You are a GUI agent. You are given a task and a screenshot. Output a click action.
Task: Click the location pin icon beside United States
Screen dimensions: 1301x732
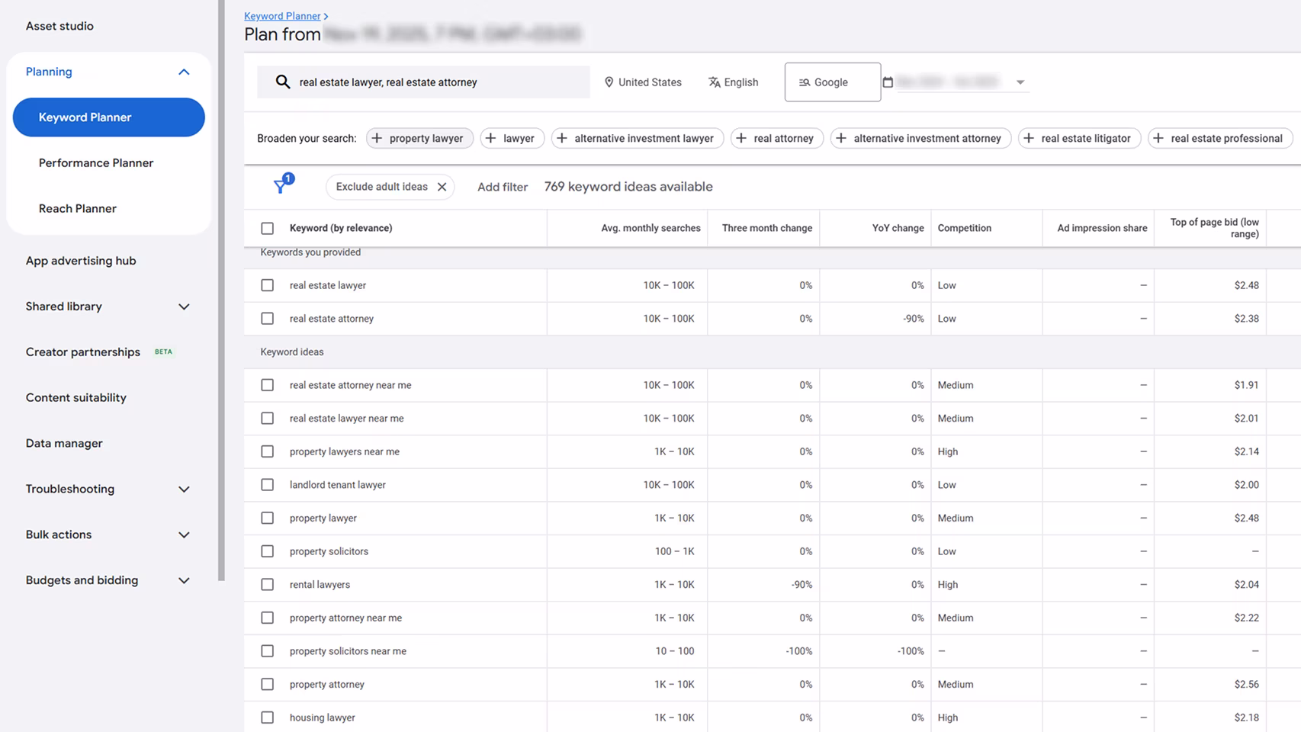pyautogui.click(x=609, y=82)
